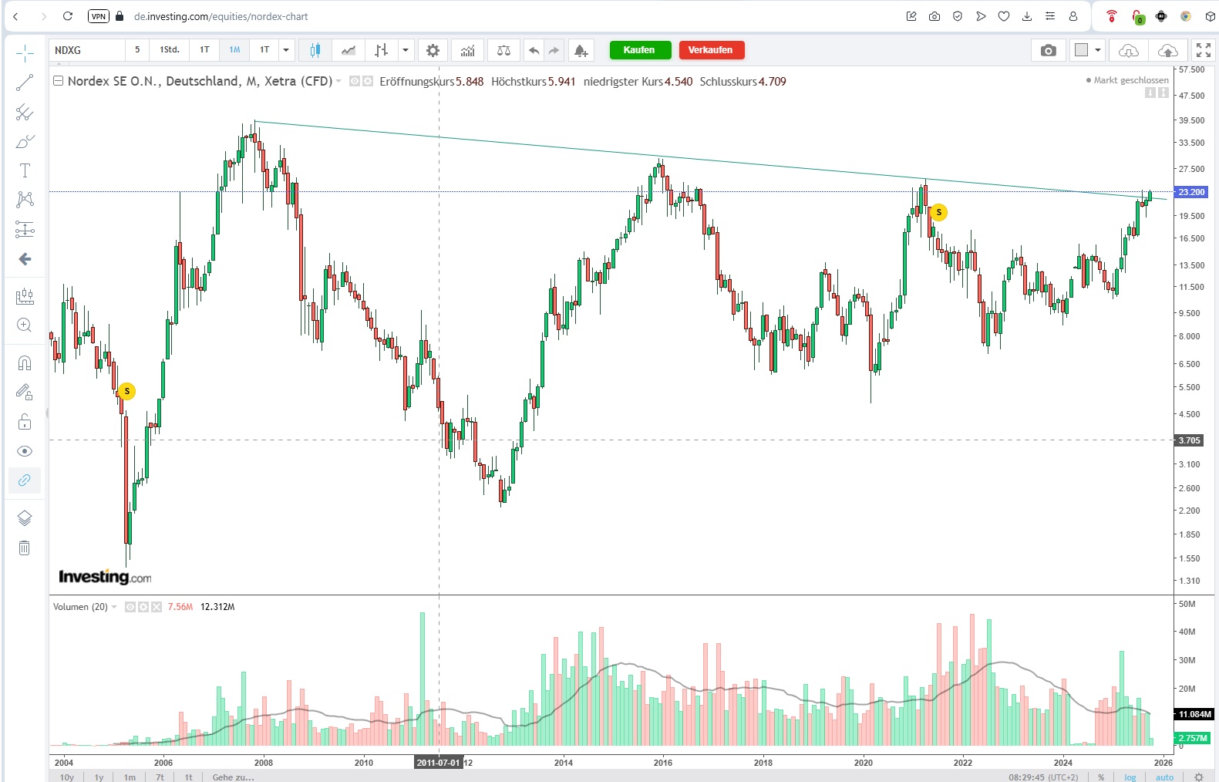Expand the time interval dropdown arrow

[286, 50]
